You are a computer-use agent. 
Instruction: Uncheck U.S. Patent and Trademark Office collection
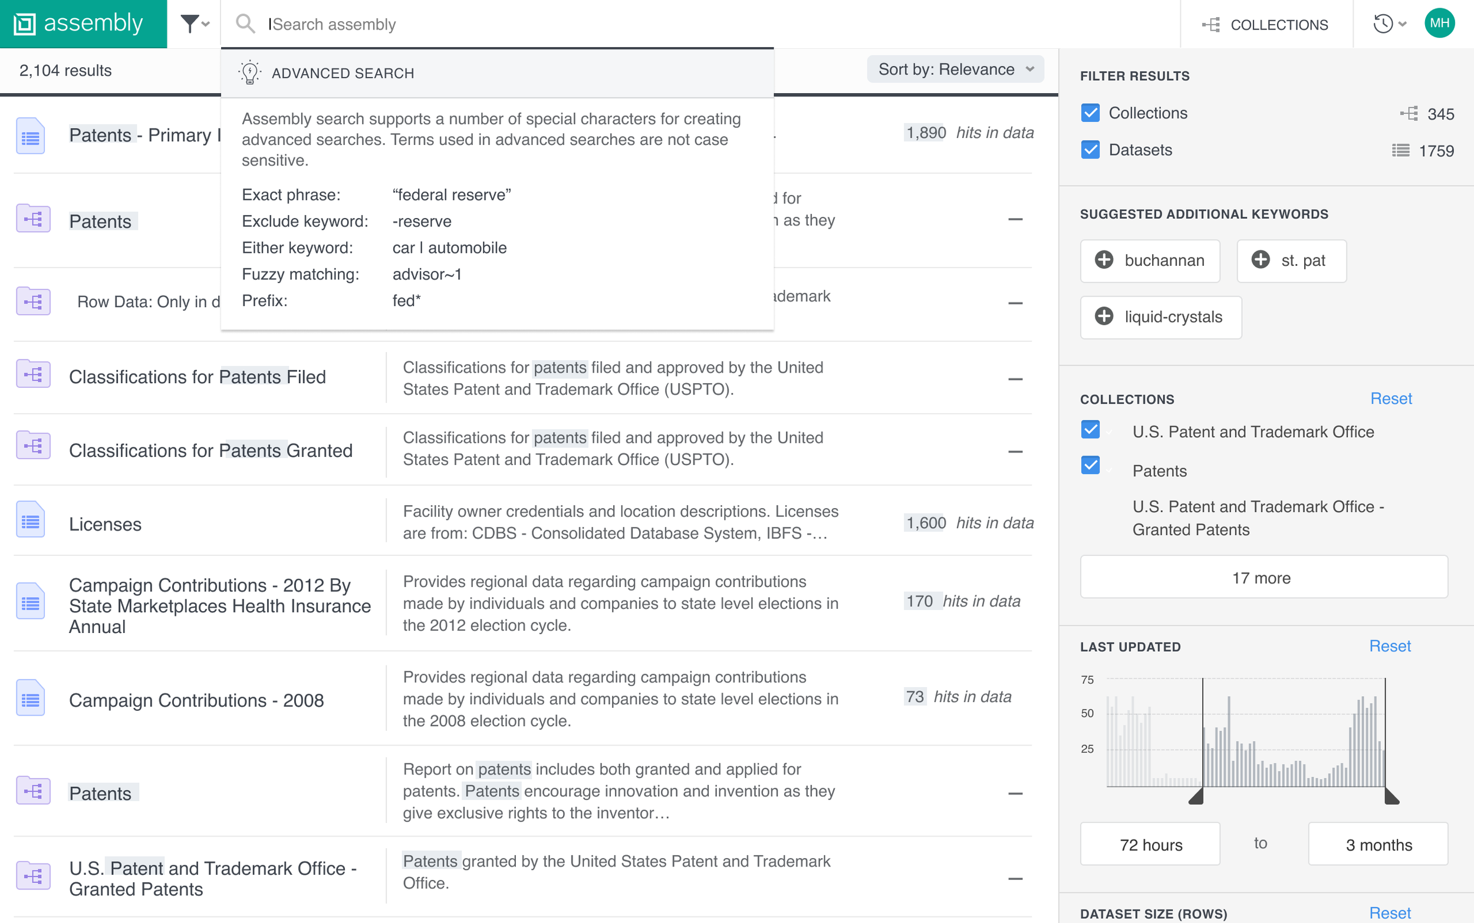point(1090,430)
